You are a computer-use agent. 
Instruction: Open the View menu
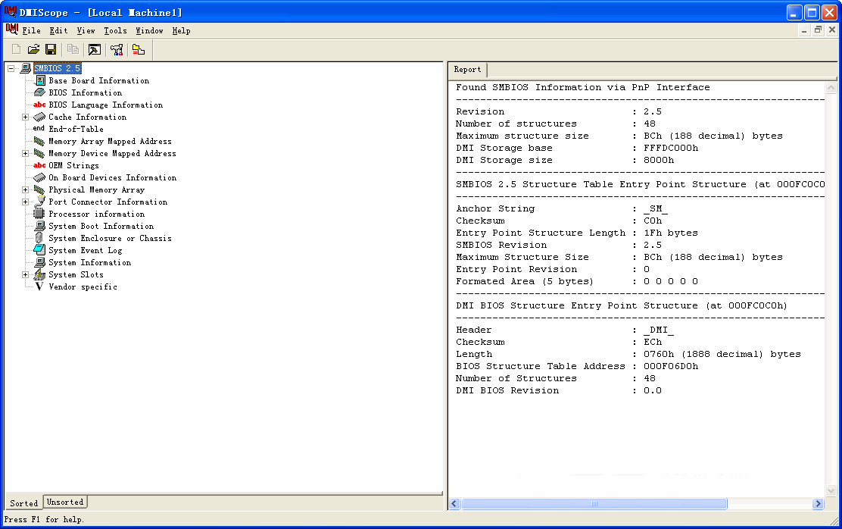click(86, 31)
